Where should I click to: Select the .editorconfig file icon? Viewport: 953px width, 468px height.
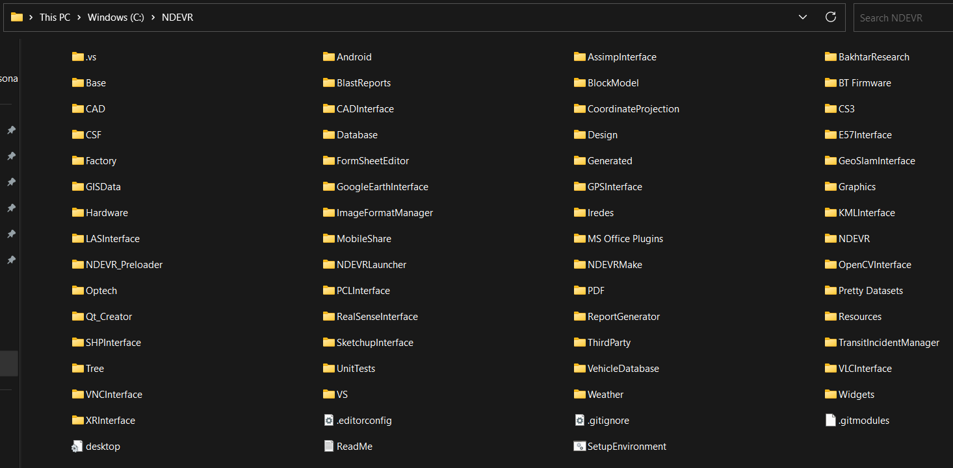tap(329, 421)
